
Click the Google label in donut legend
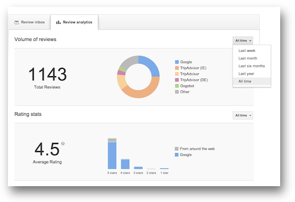186,62
